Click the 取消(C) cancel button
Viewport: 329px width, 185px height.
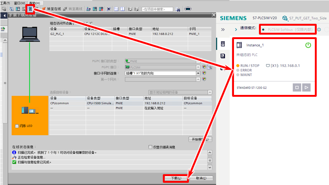pyautogui.click(x=201, y=178)
